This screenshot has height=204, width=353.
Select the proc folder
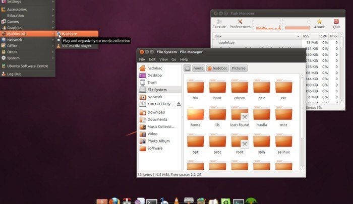click(x=217, y=143)
